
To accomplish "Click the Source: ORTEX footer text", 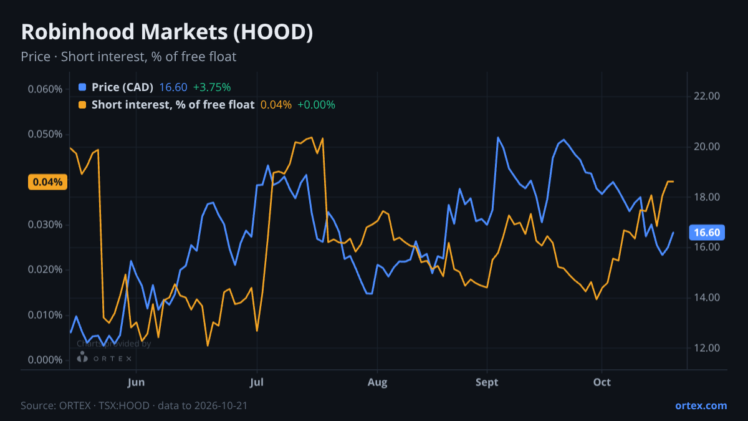I will point(134,405).
